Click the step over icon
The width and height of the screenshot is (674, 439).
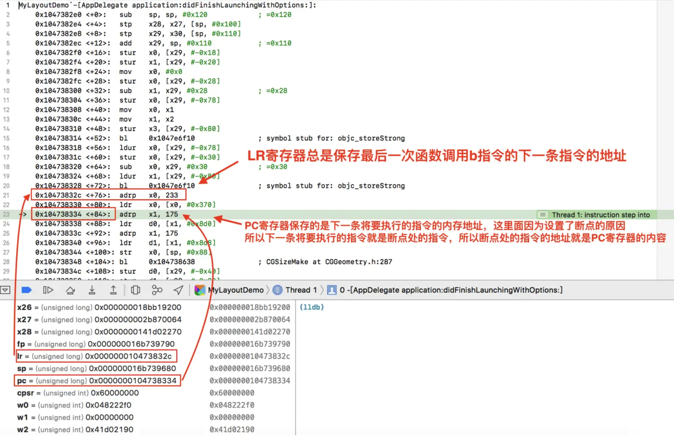70,290
